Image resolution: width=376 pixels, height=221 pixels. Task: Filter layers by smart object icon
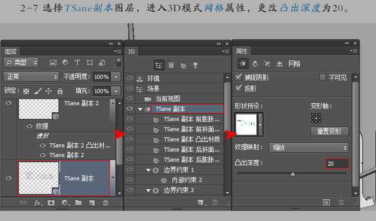coord(102,63)
